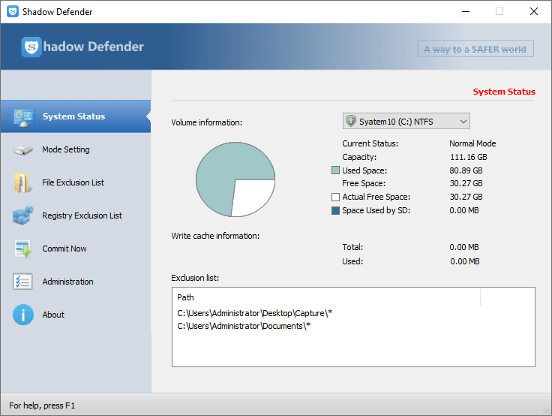Click the Actual Free Space value 30.27 GB

point(466,197)
